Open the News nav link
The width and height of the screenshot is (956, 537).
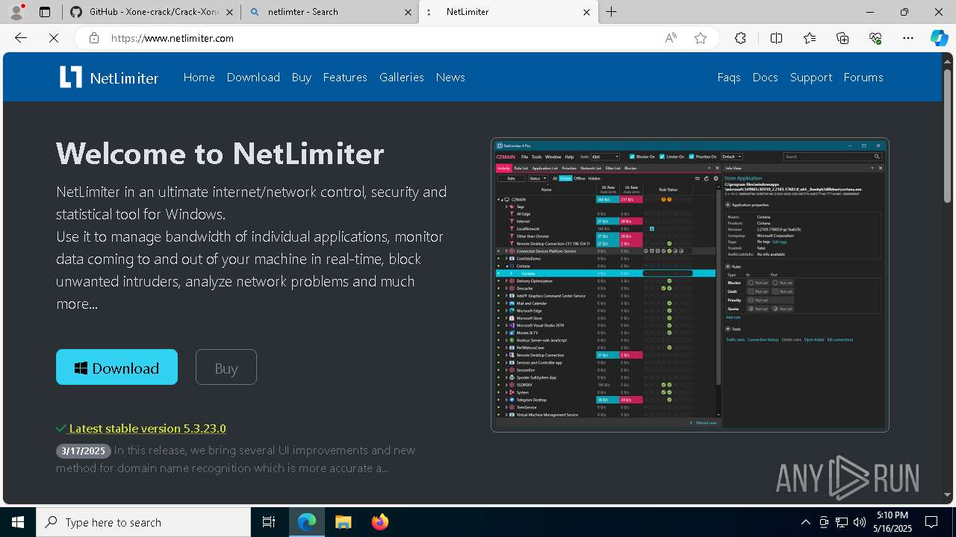pyautogui.click(x=450, y=78)
